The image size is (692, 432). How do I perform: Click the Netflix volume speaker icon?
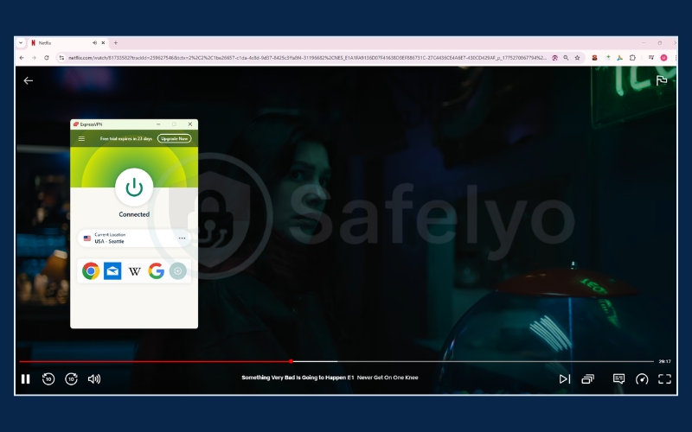[94, 378]
